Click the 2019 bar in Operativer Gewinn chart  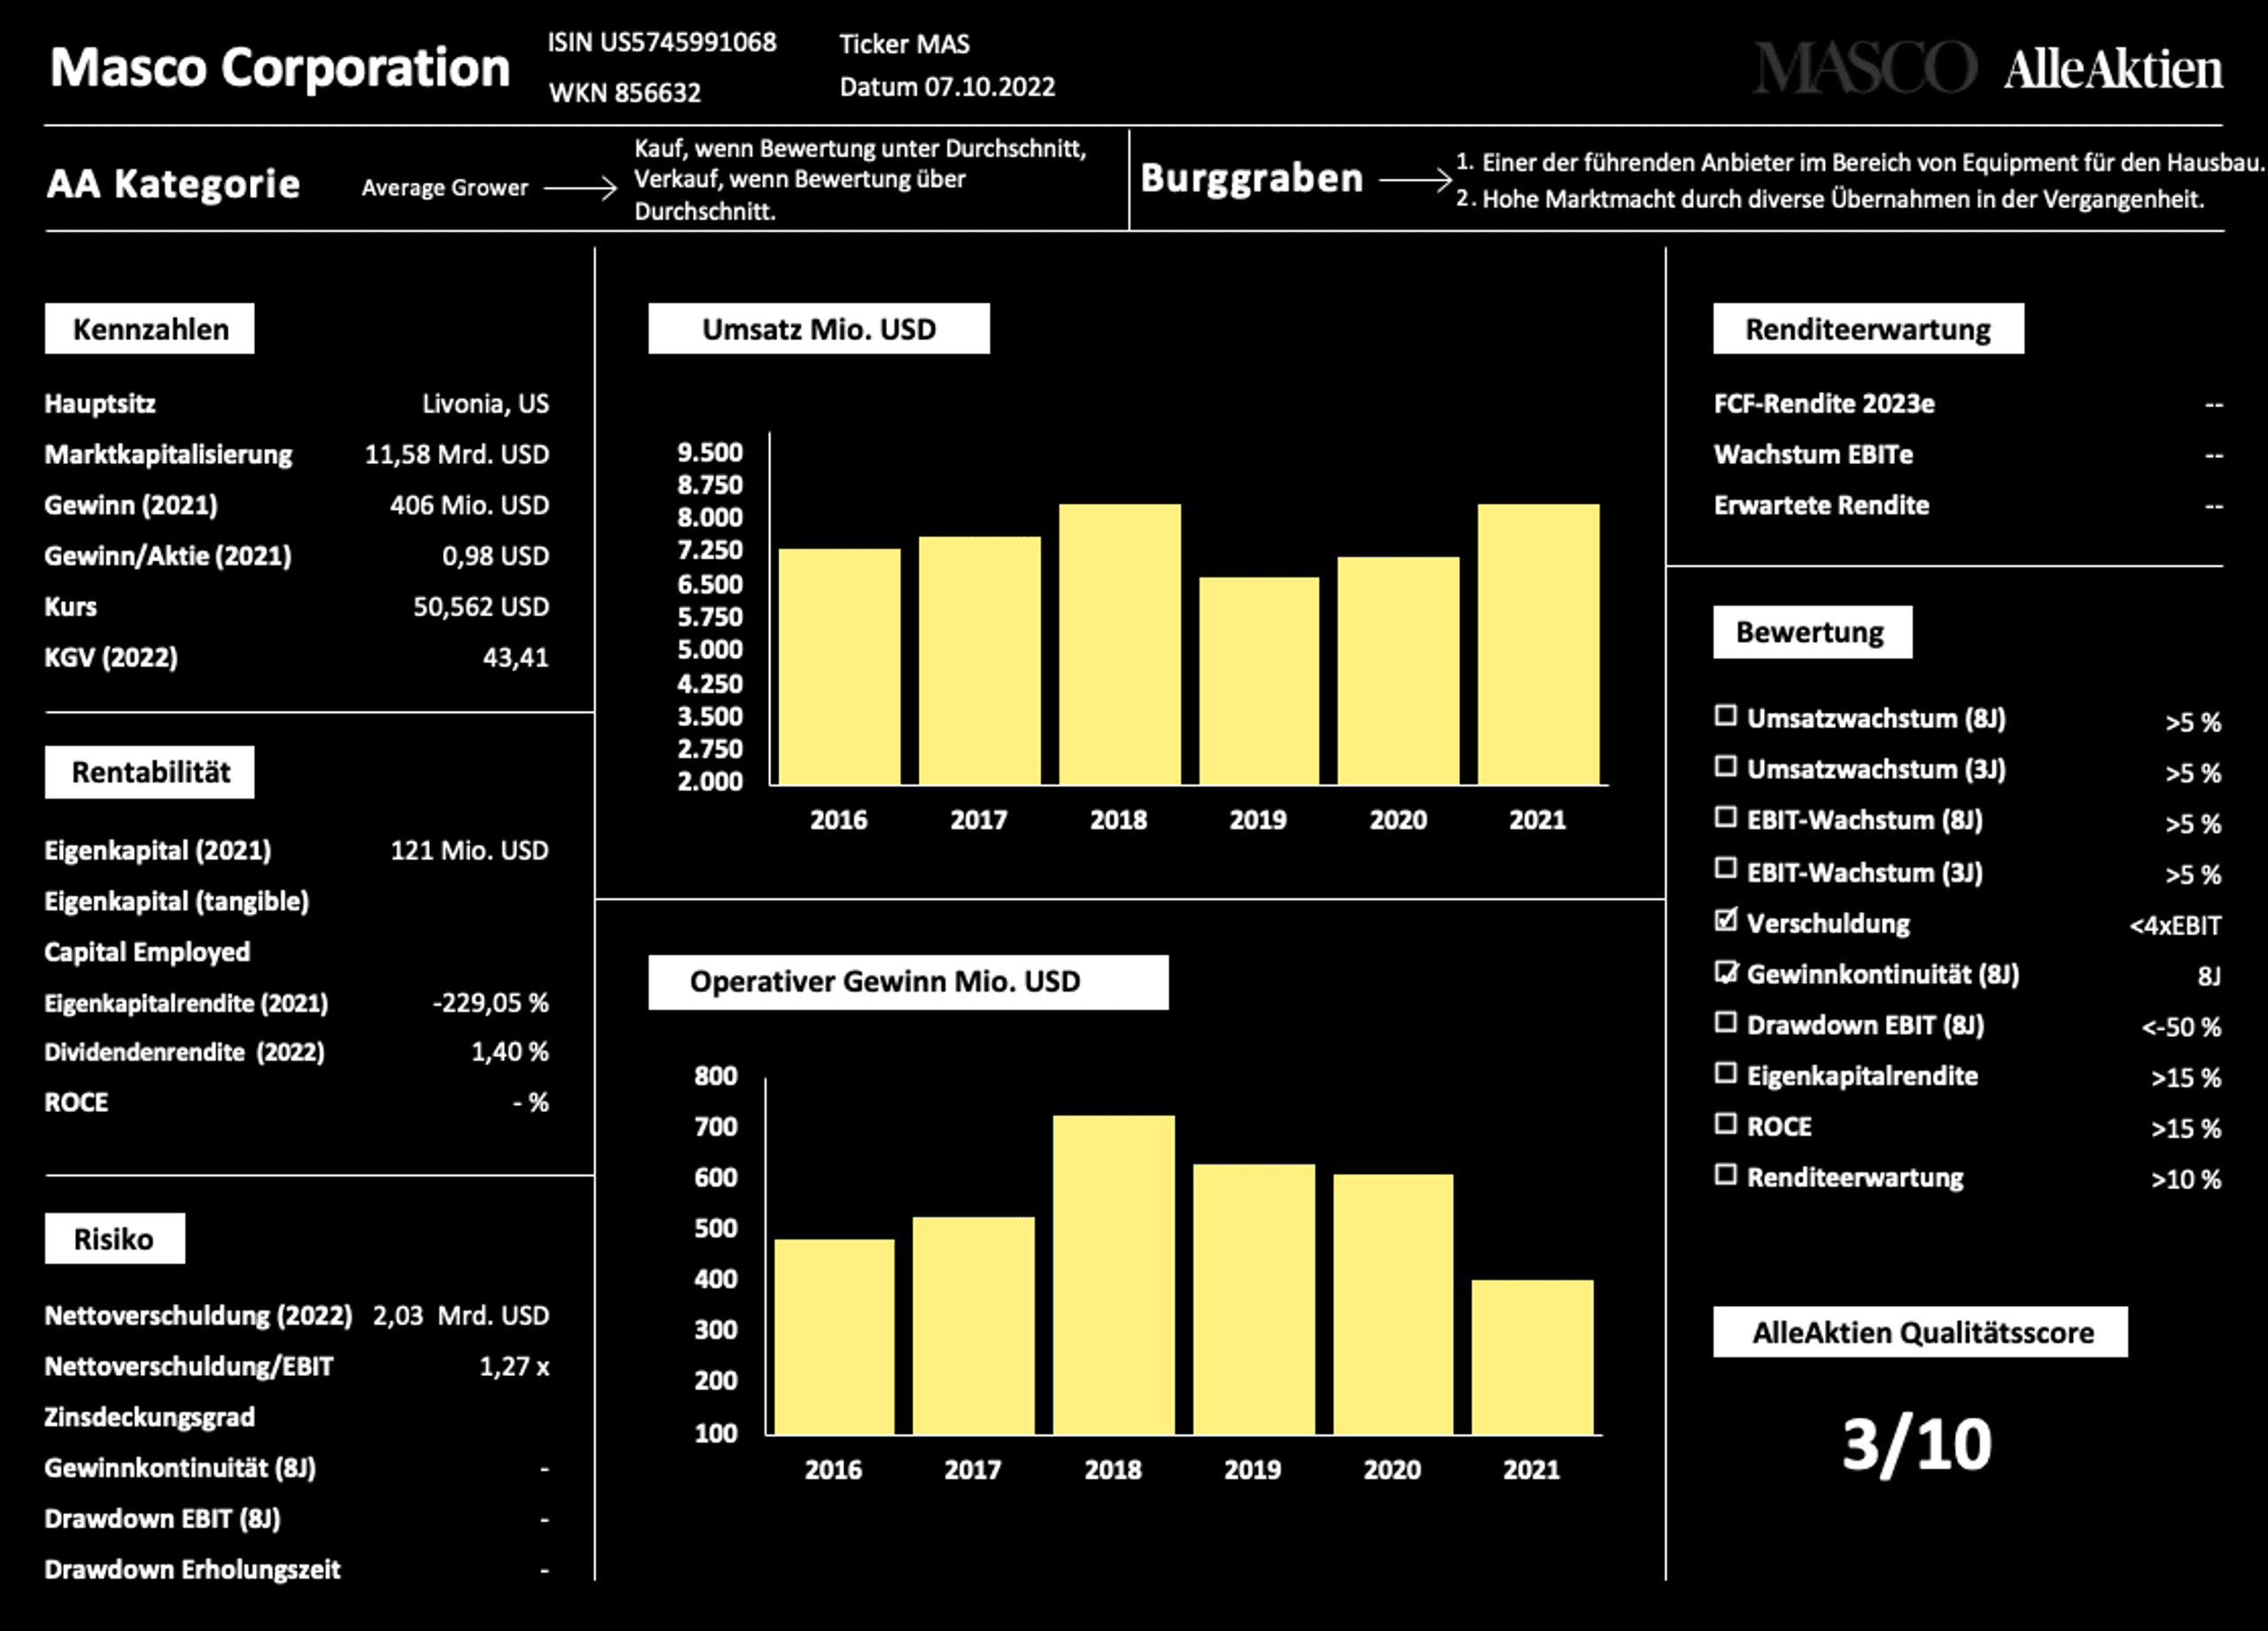(x=1254, y=1299)
